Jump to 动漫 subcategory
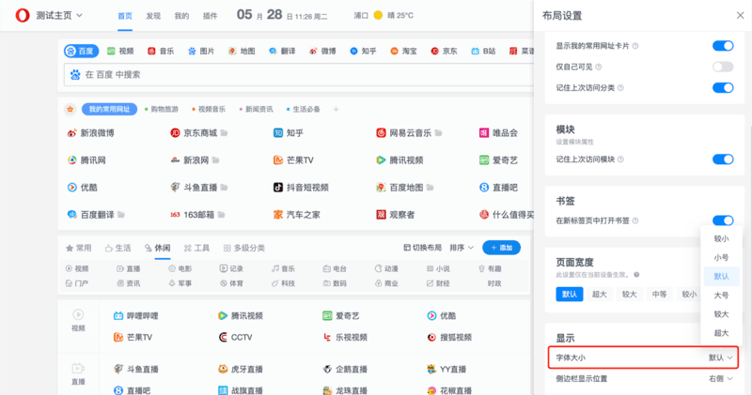This screenshot has width=752, height=395. [x=386, y=268]
